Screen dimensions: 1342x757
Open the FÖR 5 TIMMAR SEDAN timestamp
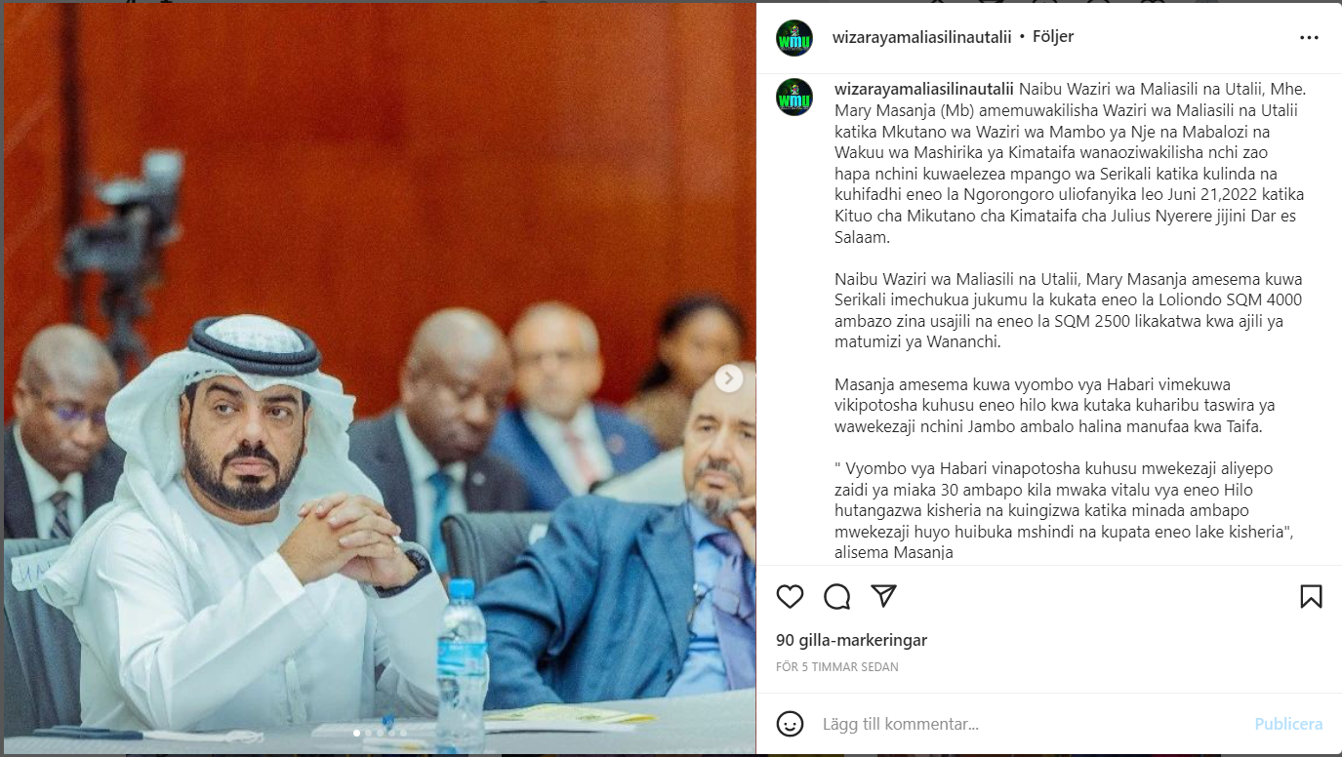click(837, 667)
